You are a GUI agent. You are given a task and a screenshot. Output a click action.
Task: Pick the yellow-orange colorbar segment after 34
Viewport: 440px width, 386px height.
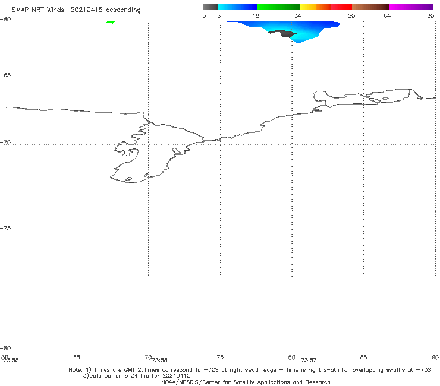[316, 7]
